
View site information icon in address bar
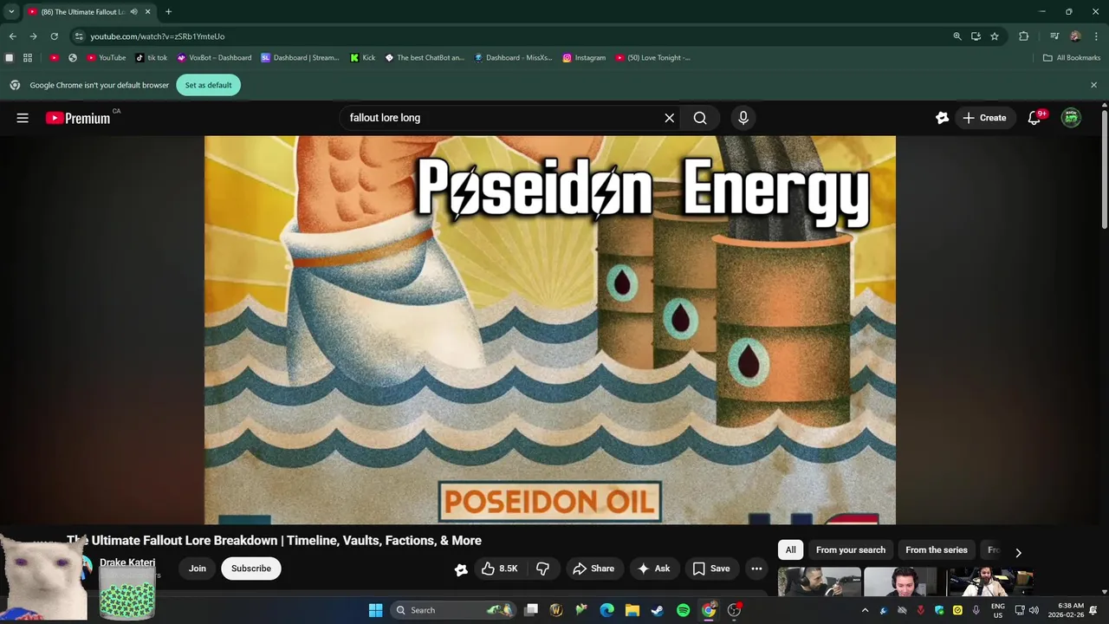click(79, 36)
